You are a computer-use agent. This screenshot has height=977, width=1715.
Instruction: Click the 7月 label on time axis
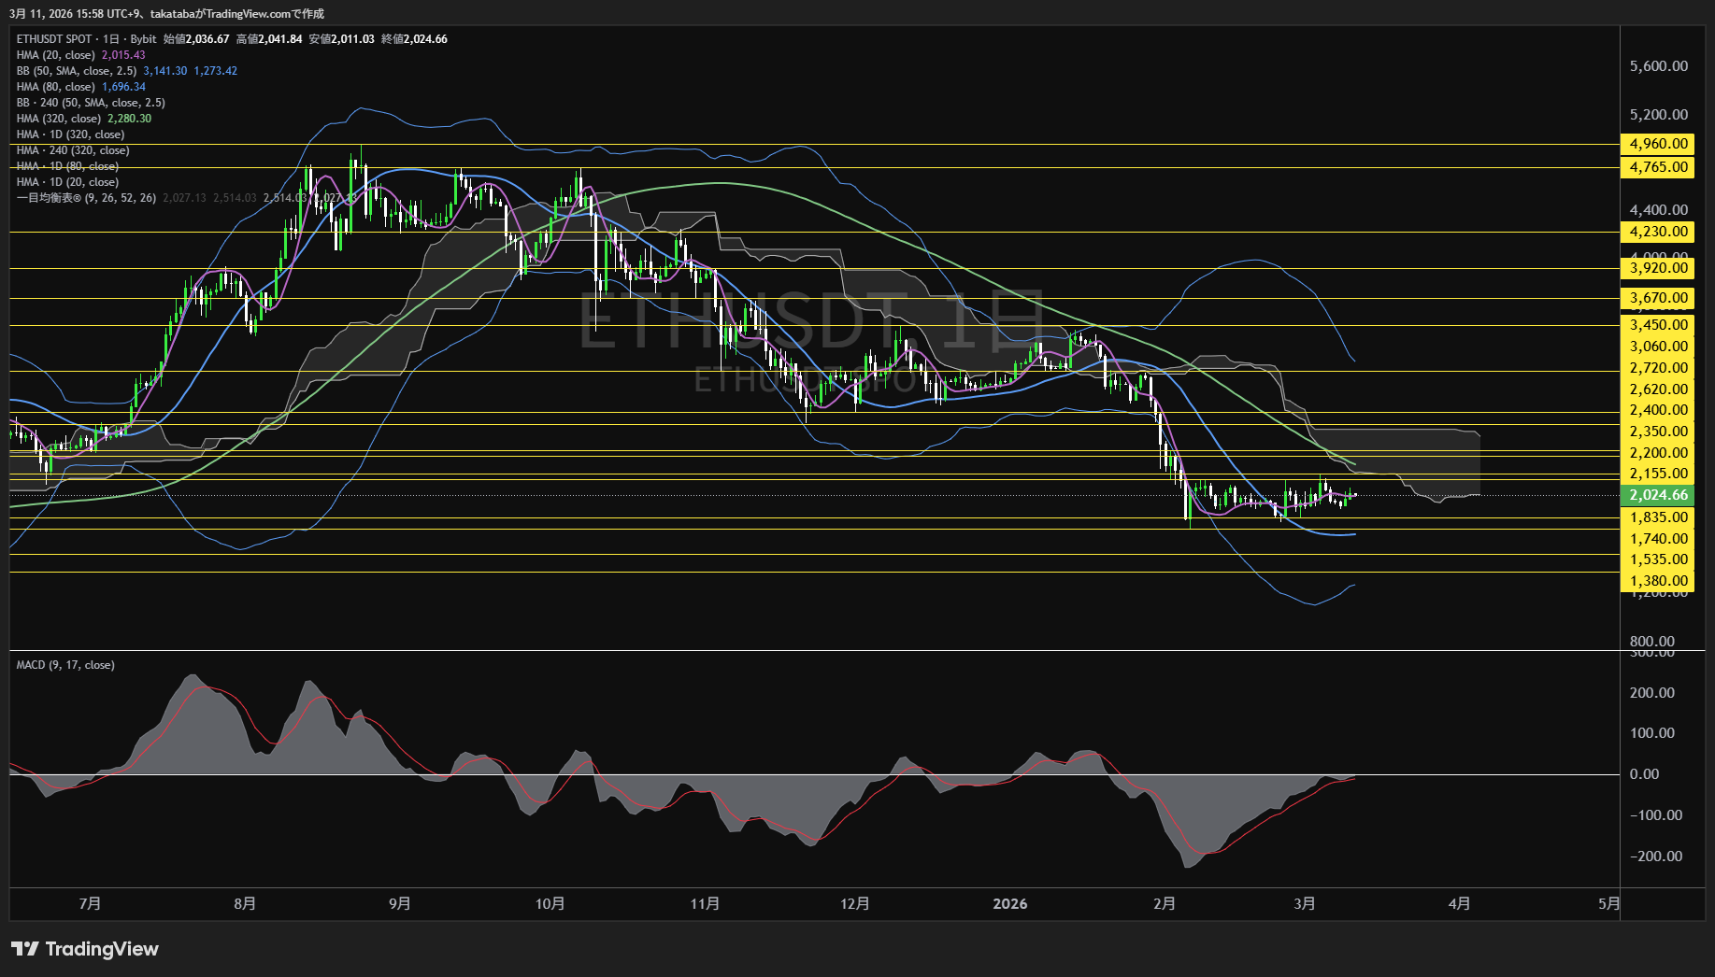pos(90,904)
